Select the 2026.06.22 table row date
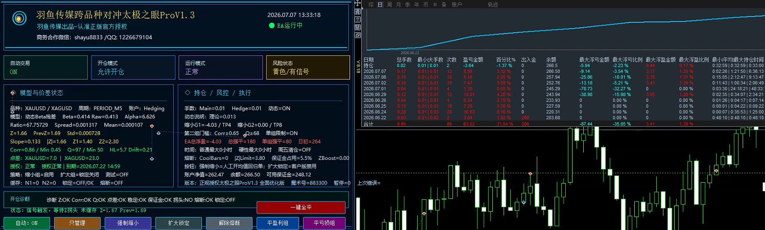Screen dimensions: 765x230 (x=375, y=117)
